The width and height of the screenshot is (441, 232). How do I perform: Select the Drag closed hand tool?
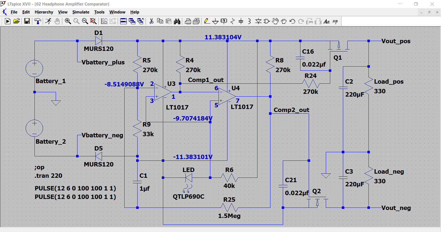coord(284,21)
